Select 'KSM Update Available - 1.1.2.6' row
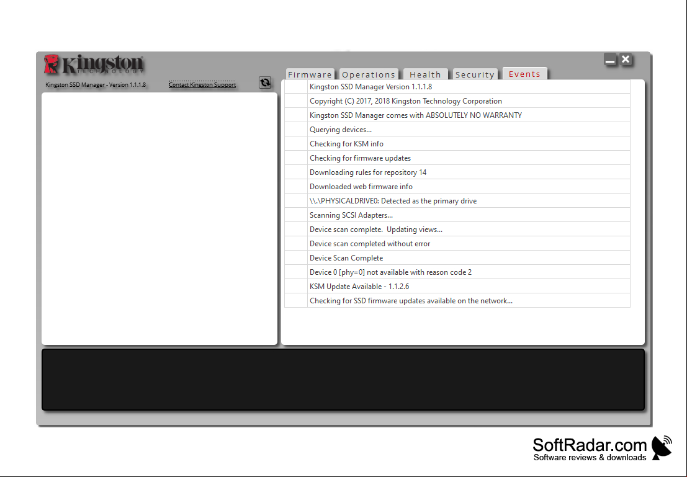Image resolution: width=687 pixels, height=477 pixels. point(457,287)
